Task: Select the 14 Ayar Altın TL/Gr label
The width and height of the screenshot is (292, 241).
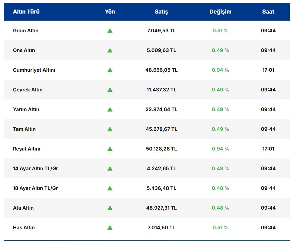Action: (35, 168)
